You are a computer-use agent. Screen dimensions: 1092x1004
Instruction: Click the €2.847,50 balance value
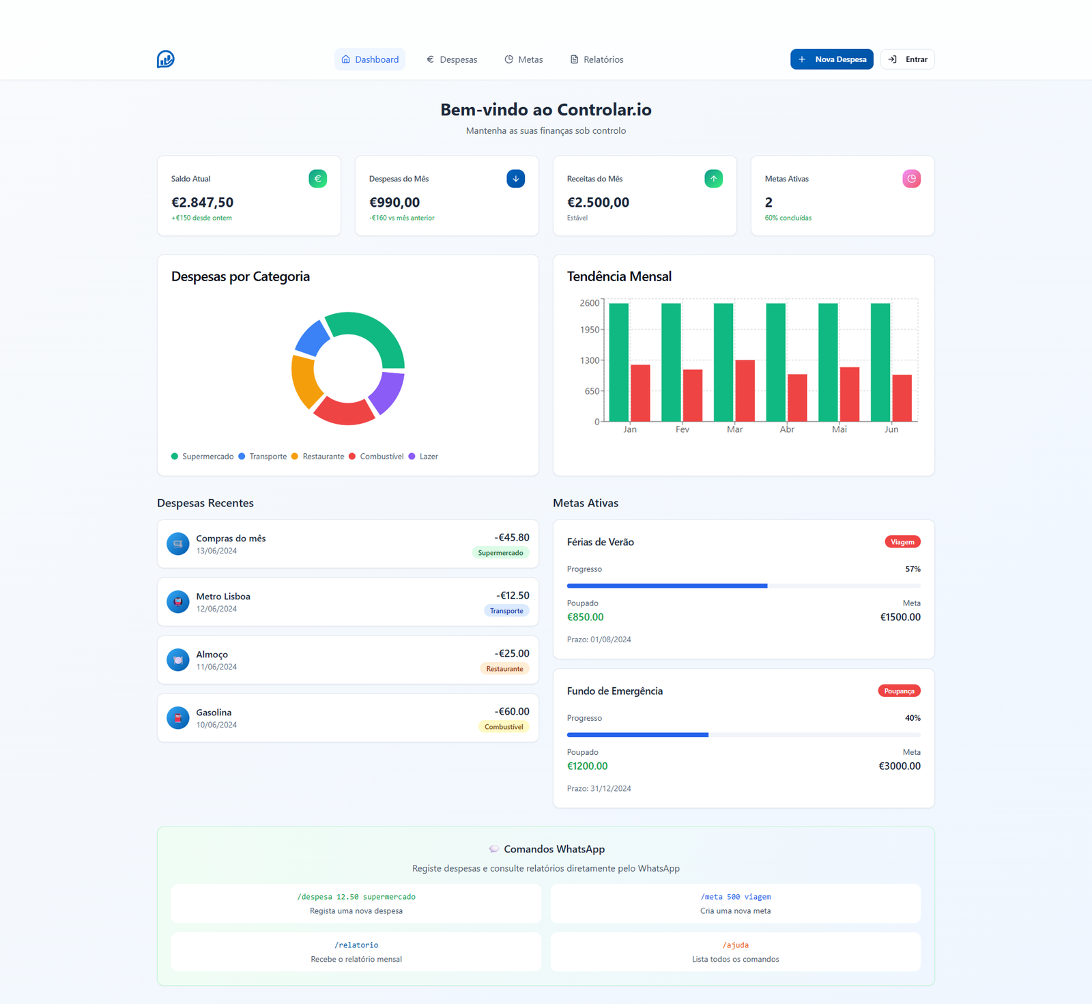click(x=202, y=203)
